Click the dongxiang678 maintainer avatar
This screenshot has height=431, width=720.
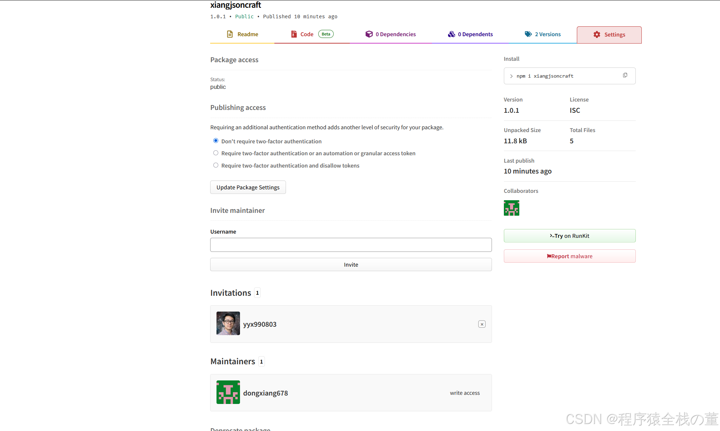(x=228, y=392)
